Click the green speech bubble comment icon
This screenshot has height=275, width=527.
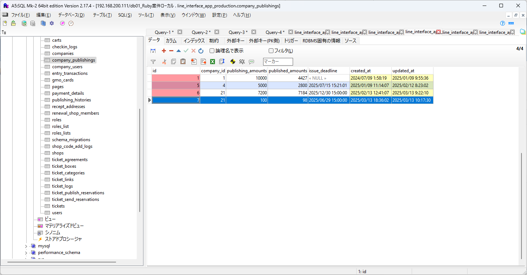tap(251, 62)
